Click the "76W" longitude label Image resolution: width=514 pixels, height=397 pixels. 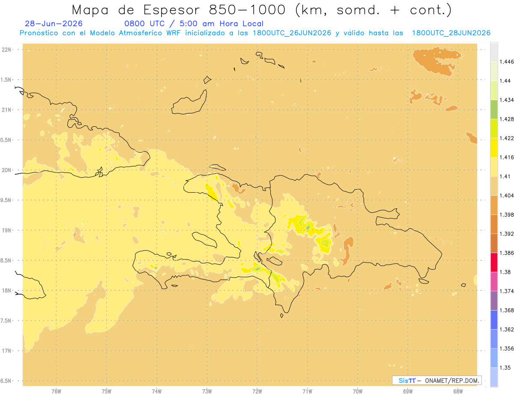pyautogui.click(x=56, y=391)
